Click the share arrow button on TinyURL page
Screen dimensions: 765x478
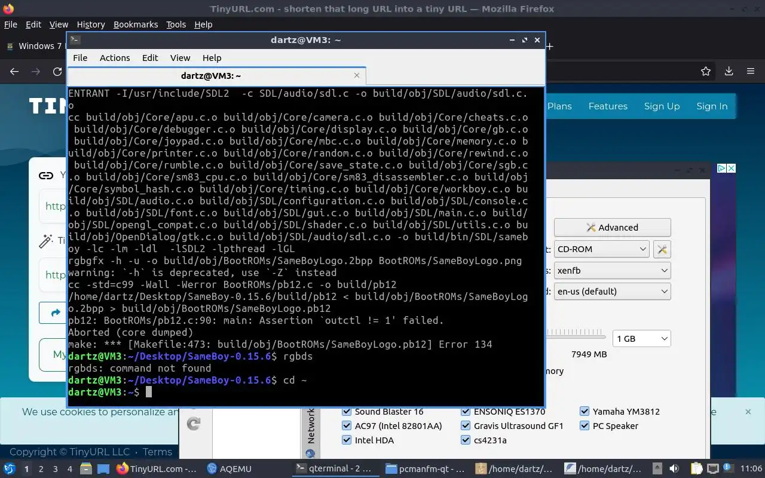[56, 312]
